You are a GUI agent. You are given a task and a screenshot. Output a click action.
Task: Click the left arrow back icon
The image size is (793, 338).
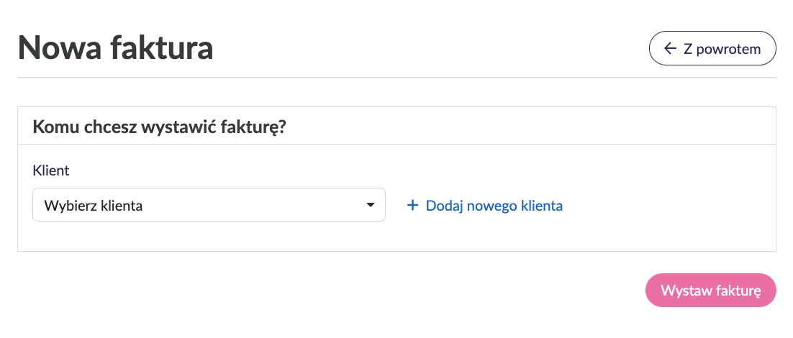[x=670, y=49]
